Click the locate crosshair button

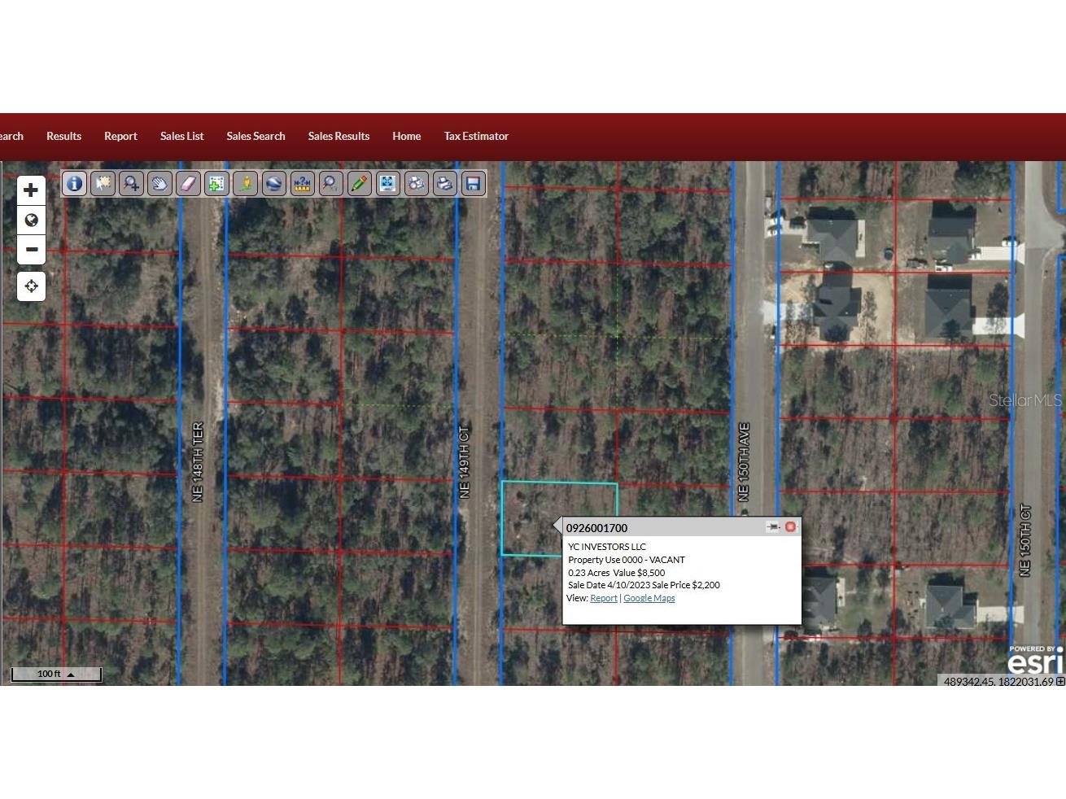click(x=31, y=286)
